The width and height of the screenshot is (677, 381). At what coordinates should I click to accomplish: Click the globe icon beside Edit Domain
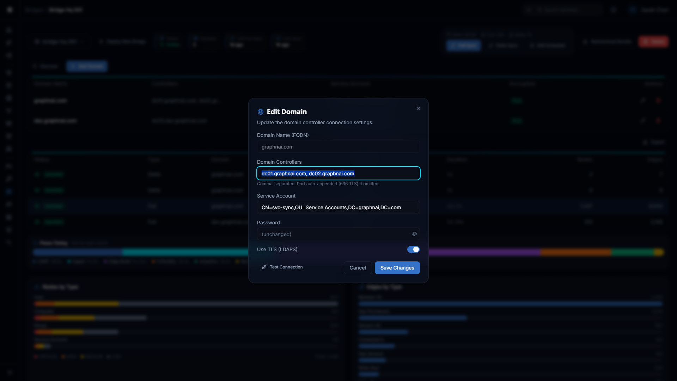[x=261, y=112]
